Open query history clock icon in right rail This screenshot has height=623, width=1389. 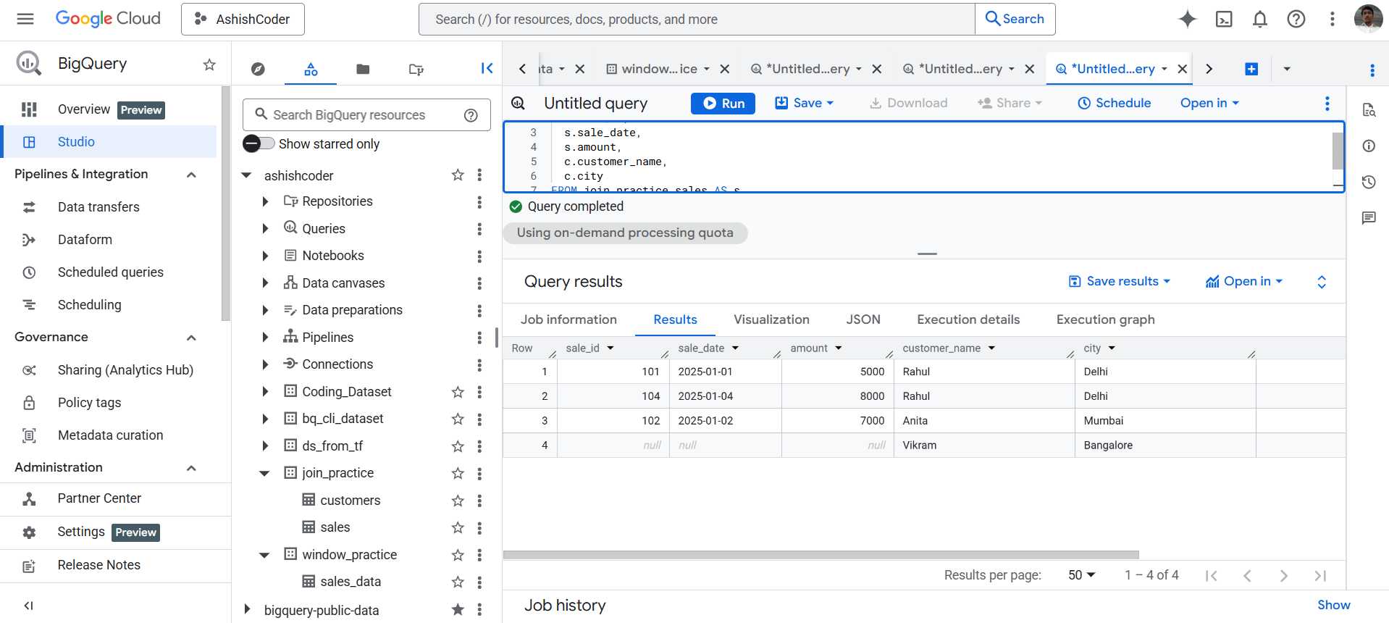[x=1368, y=182]
